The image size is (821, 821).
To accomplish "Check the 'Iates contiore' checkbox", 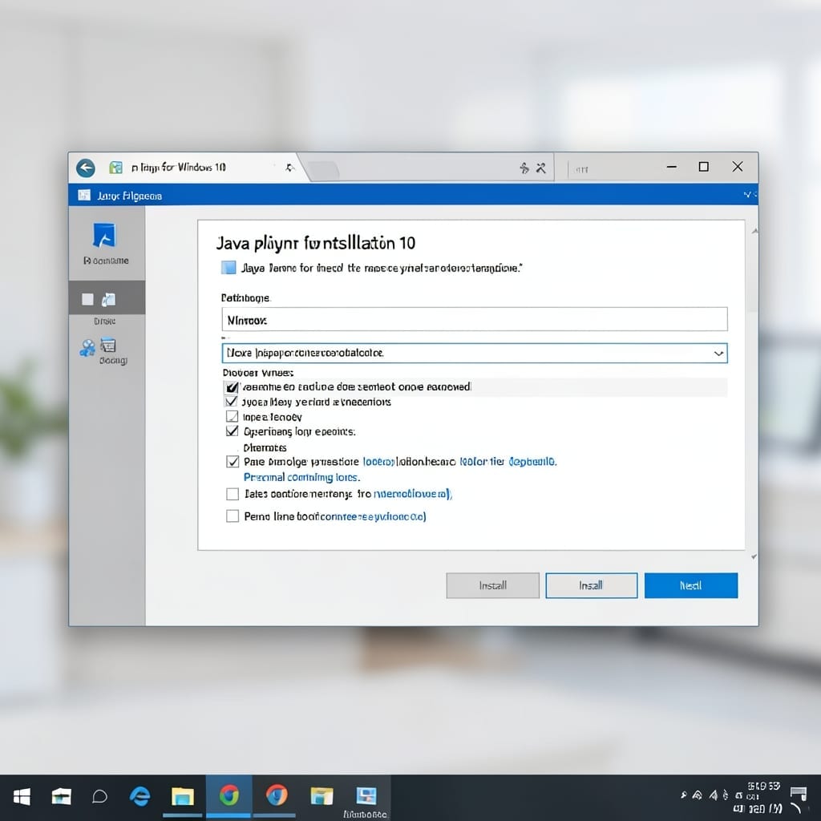I will (x=233, y=494).
